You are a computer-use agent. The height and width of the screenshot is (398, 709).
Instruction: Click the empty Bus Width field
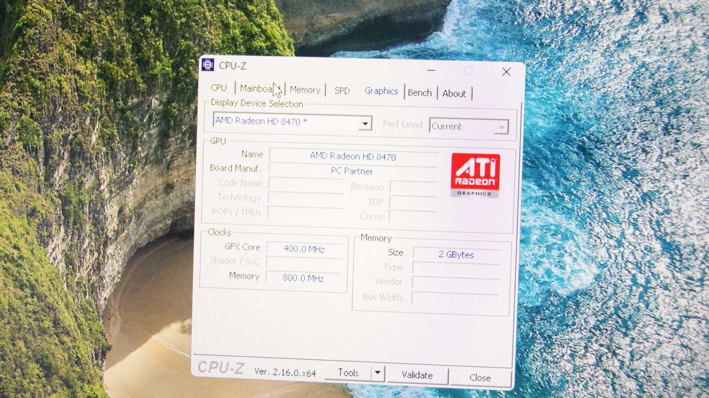tap(455, 299)
